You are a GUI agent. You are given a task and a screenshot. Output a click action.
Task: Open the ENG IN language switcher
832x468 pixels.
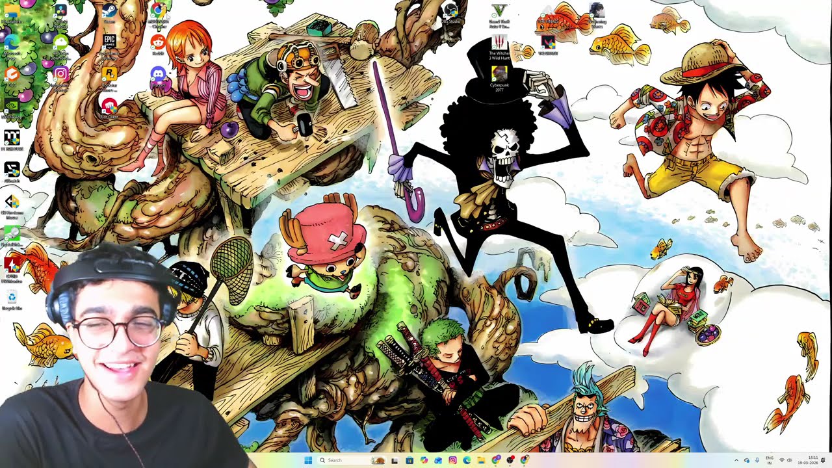click(x=770, y=460)
